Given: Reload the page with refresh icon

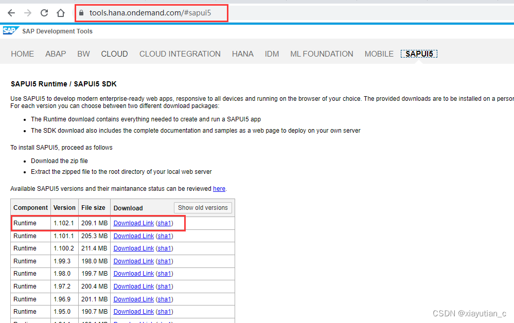Looking at the screenshot, I should (x=44, y=13).
